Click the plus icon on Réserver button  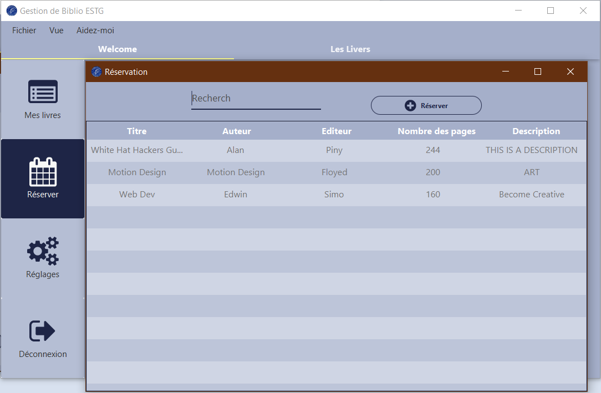click(410, 105)
